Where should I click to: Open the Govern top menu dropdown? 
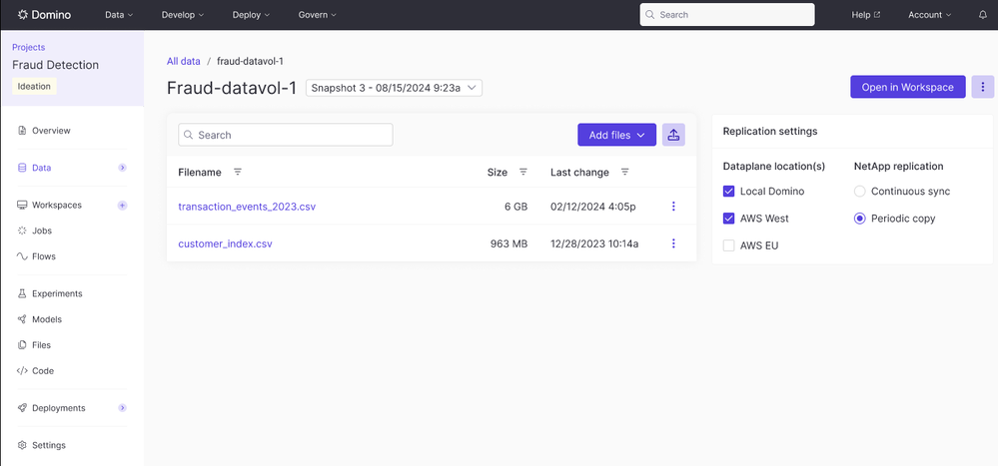pyautogui.click(x=318, y=15)
